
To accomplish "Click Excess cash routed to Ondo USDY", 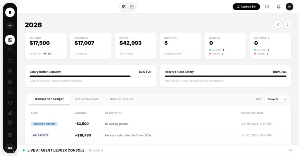I will point(128,135).
